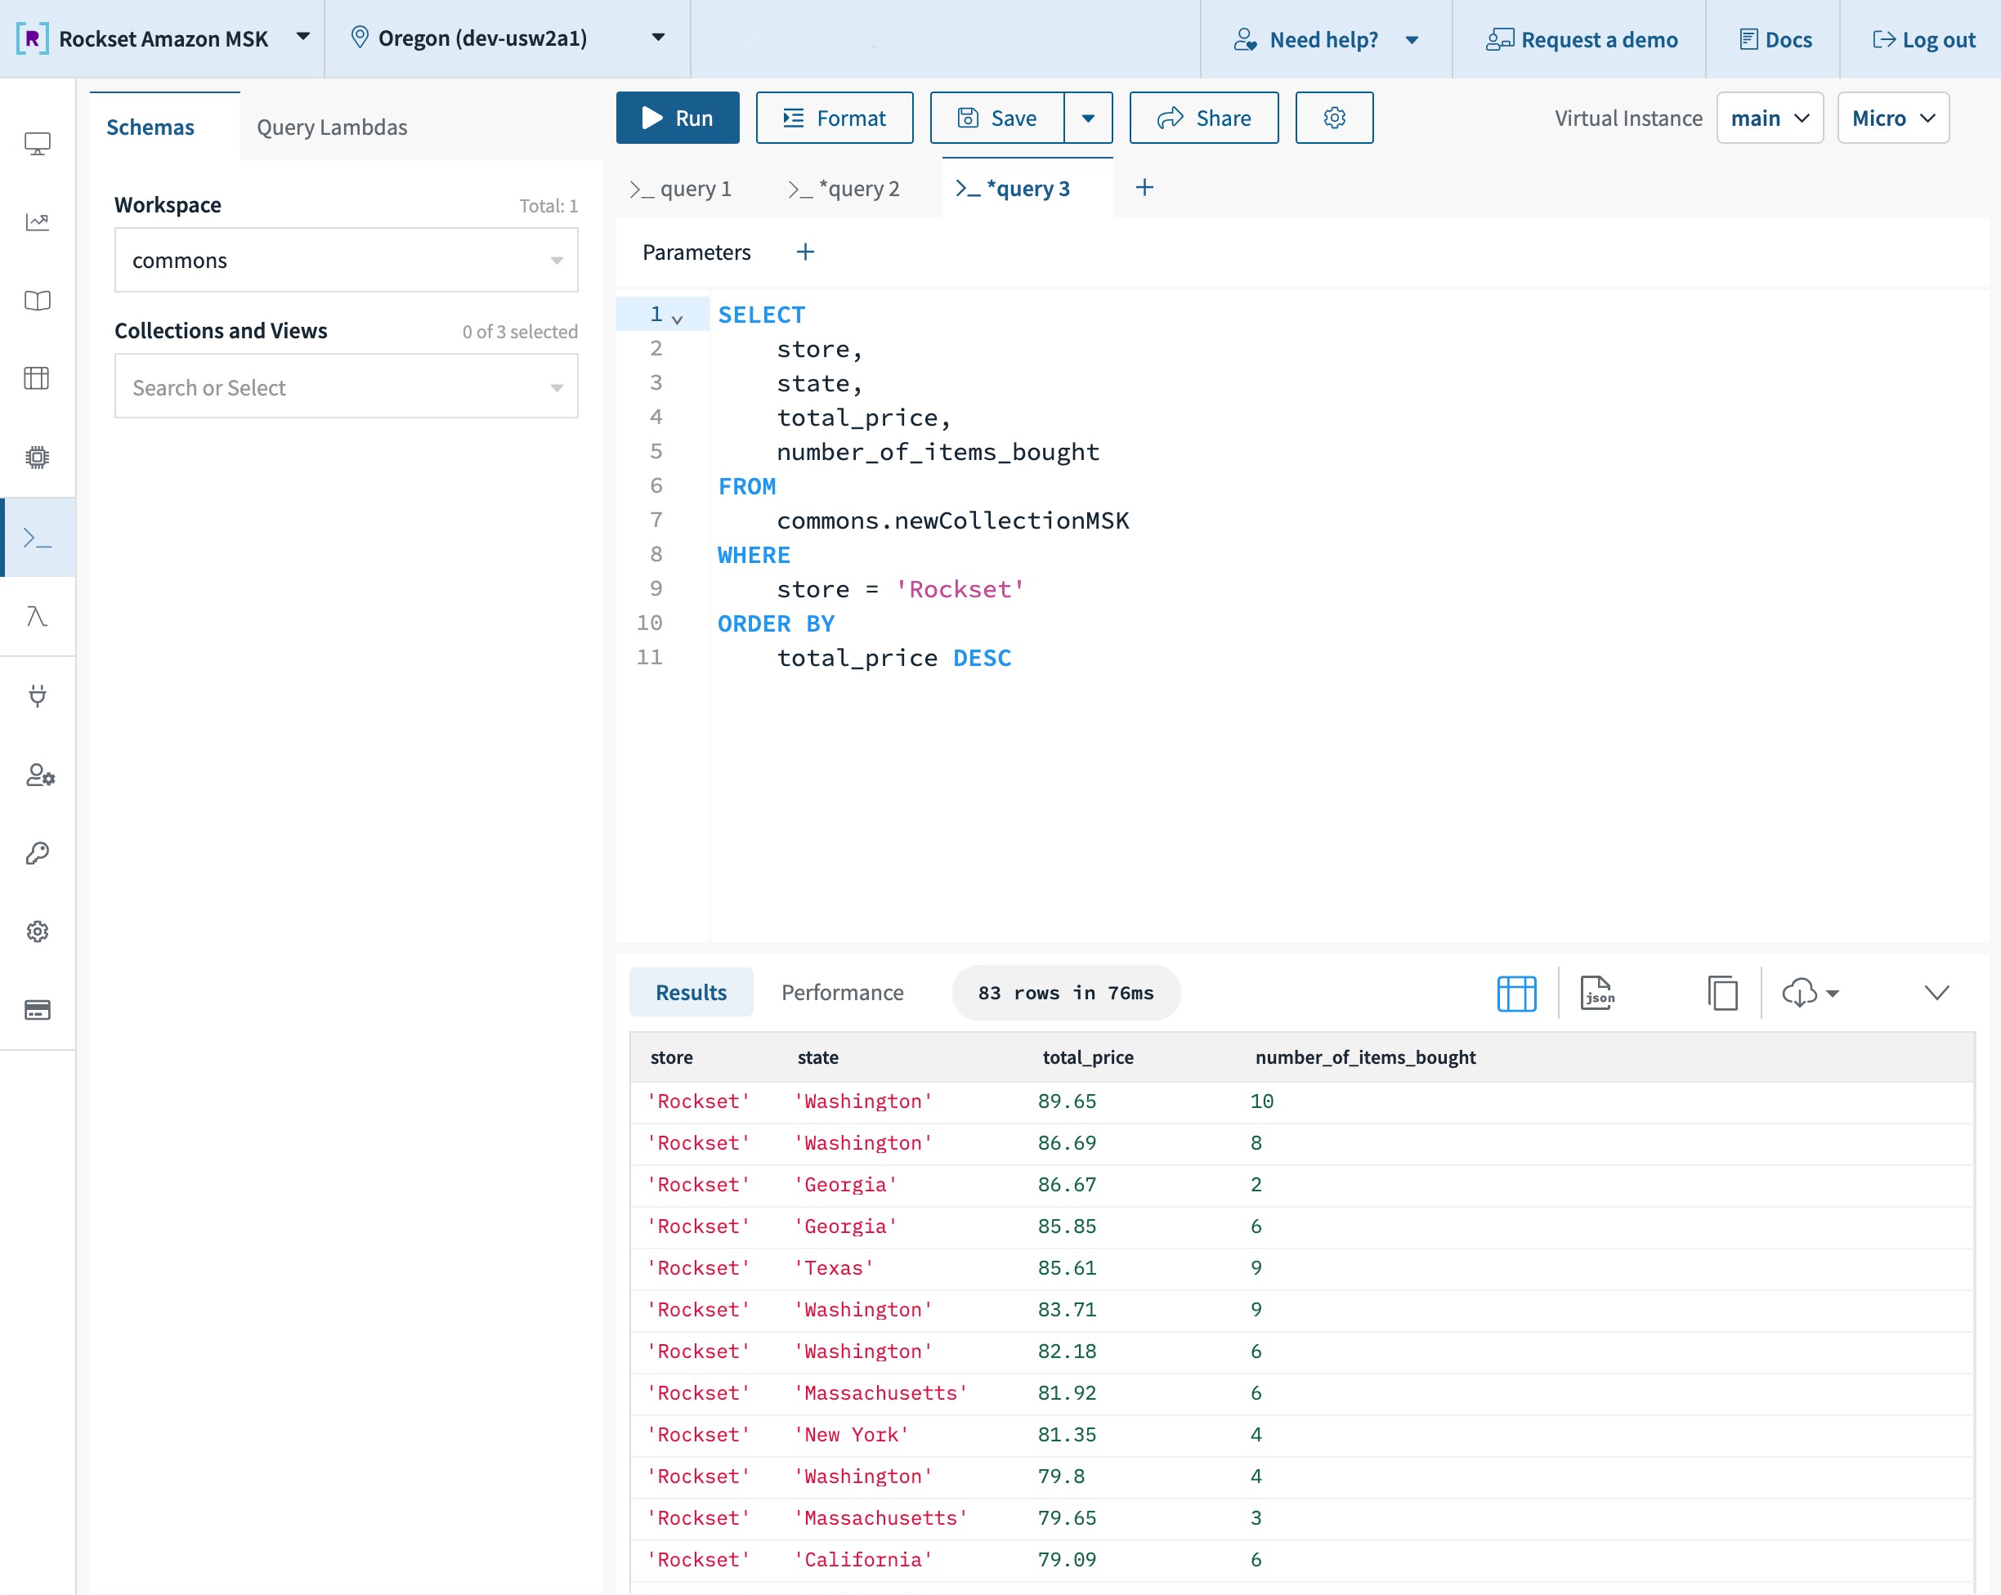
Task: Switch to the Query Lambdas tab
Action: coord(331,127)
